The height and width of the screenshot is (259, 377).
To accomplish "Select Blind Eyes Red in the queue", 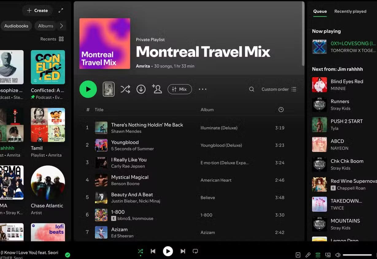I will [x=344, y=85].
